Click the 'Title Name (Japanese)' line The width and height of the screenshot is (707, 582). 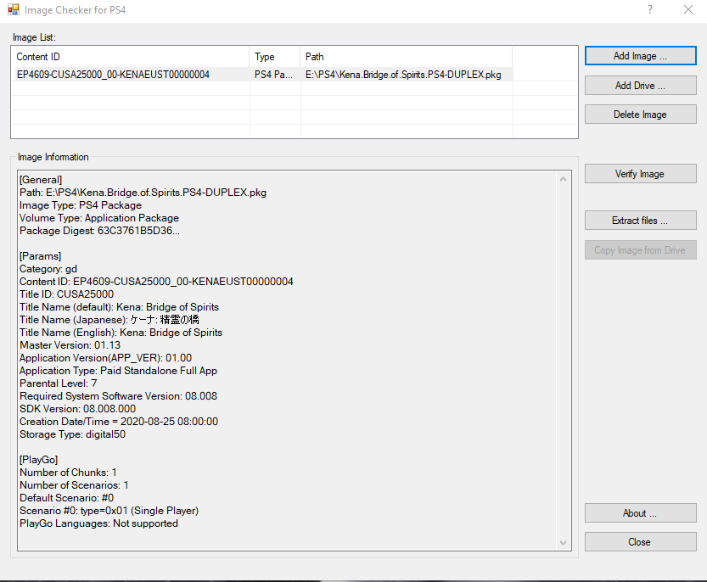pos(109,320)
